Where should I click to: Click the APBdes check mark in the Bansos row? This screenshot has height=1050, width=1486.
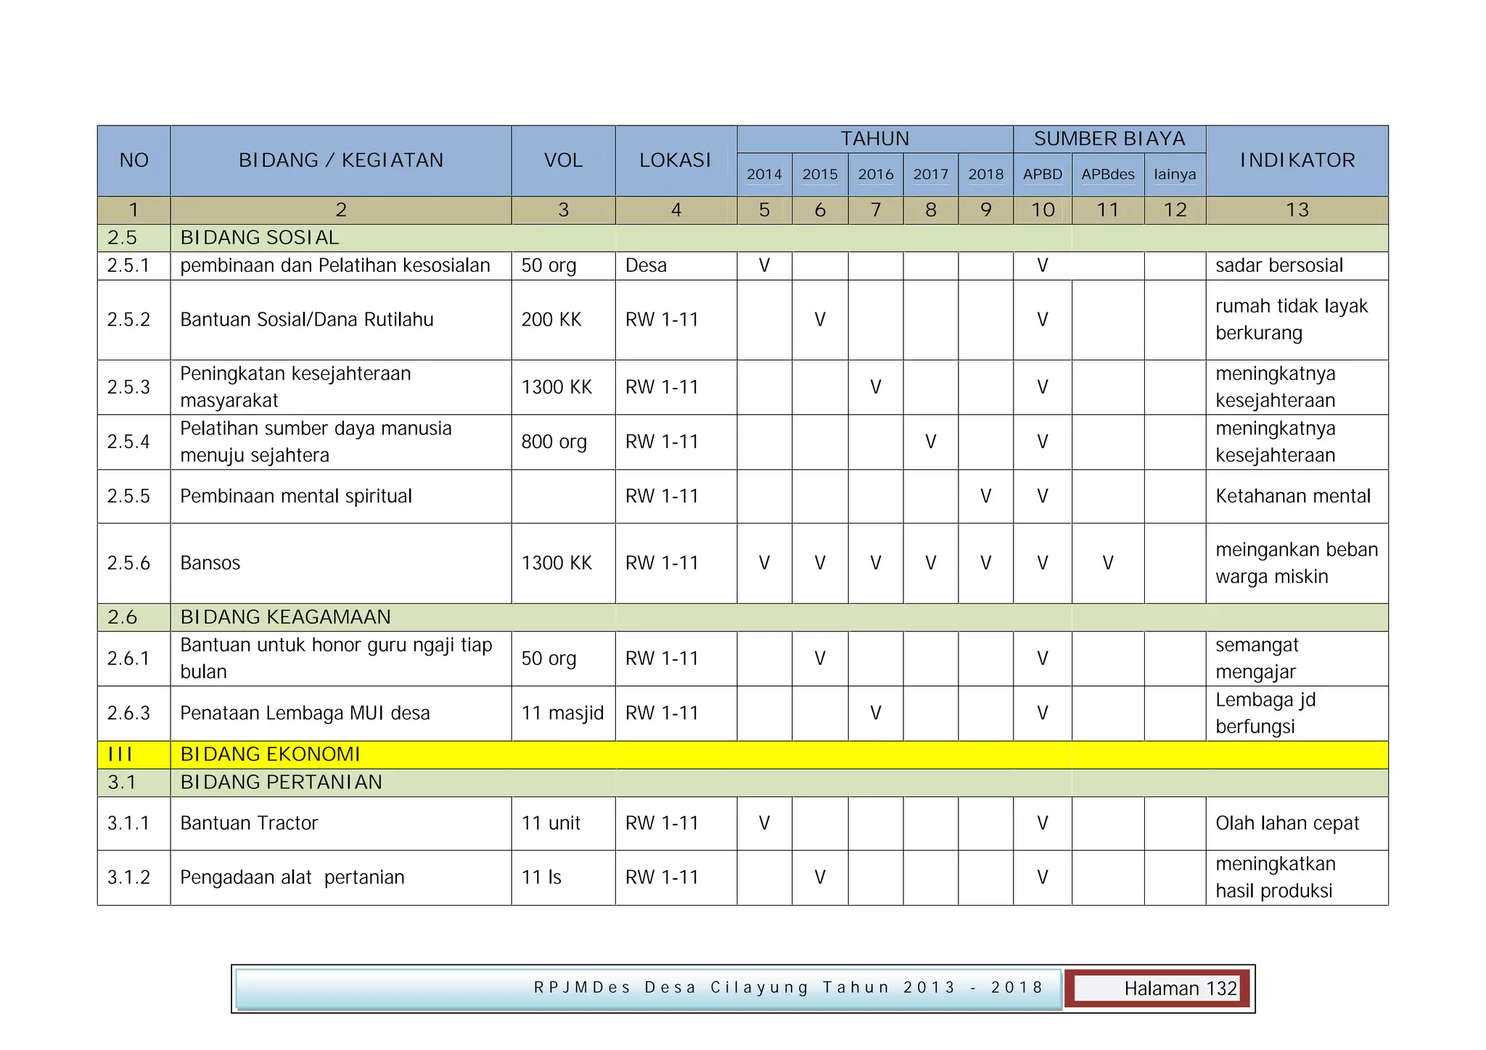pyautogui.click(x=1107, y=563)
